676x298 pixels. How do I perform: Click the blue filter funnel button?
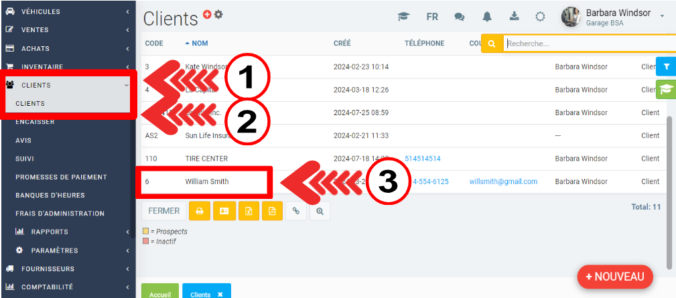pyautogui.click(x=665, y=66)
